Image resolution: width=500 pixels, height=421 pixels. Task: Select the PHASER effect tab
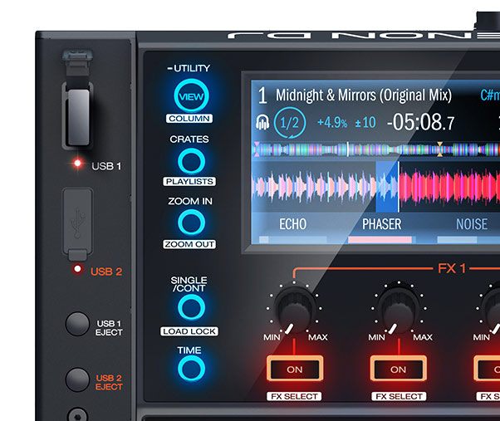coord(381,224)
